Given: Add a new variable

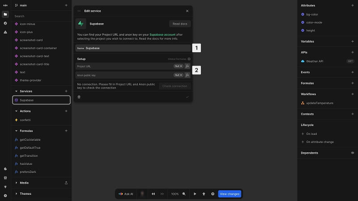Looking at the screenshot, I should [x=353, y=41].
